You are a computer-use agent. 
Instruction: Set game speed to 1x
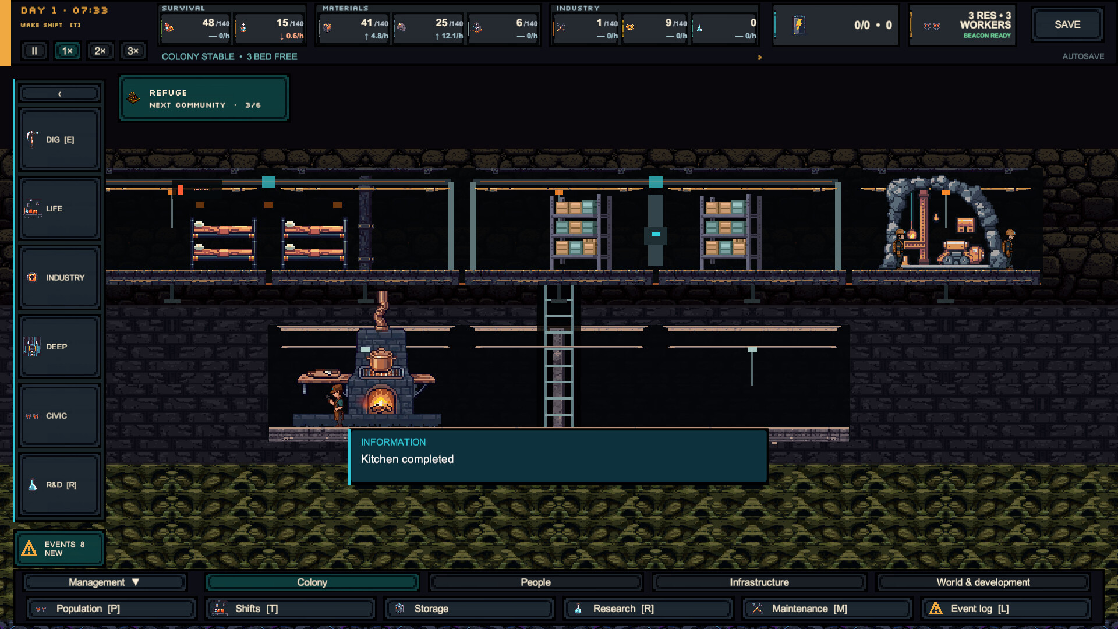[x=67, y=51]
